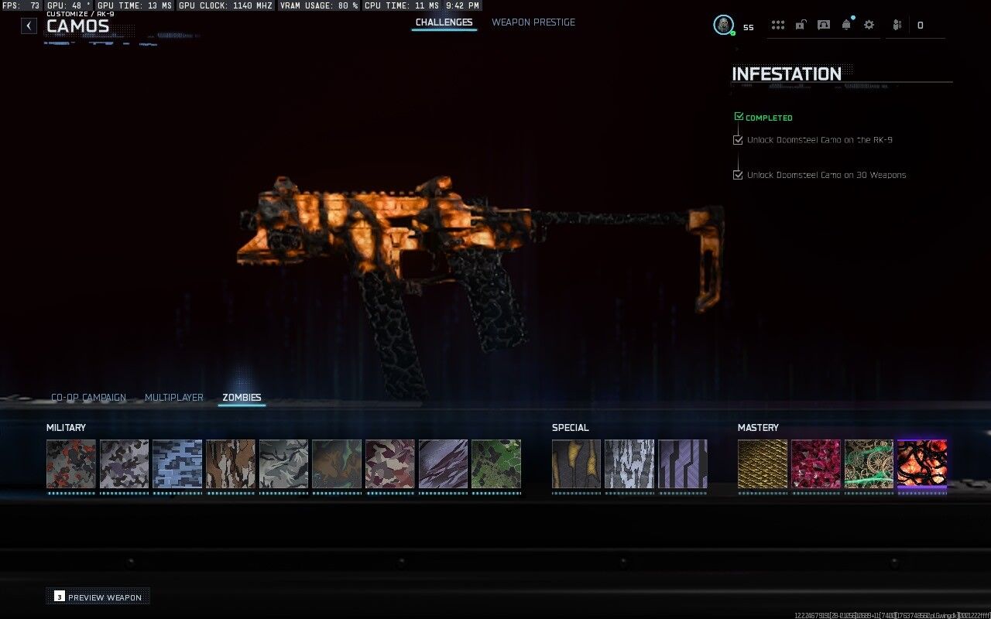This screenshot has height=619, width=991.
Task: Go back using the back arrow button
Action: [x=29, y=26]
